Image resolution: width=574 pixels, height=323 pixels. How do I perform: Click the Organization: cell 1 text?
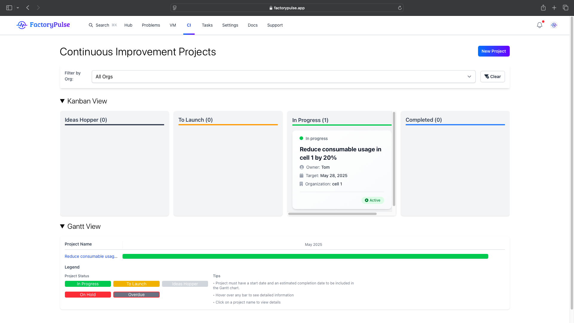(x=323, y=184)
